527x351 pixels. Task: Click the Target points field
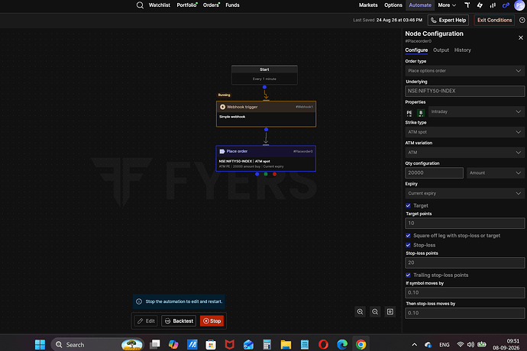(464, 223)
